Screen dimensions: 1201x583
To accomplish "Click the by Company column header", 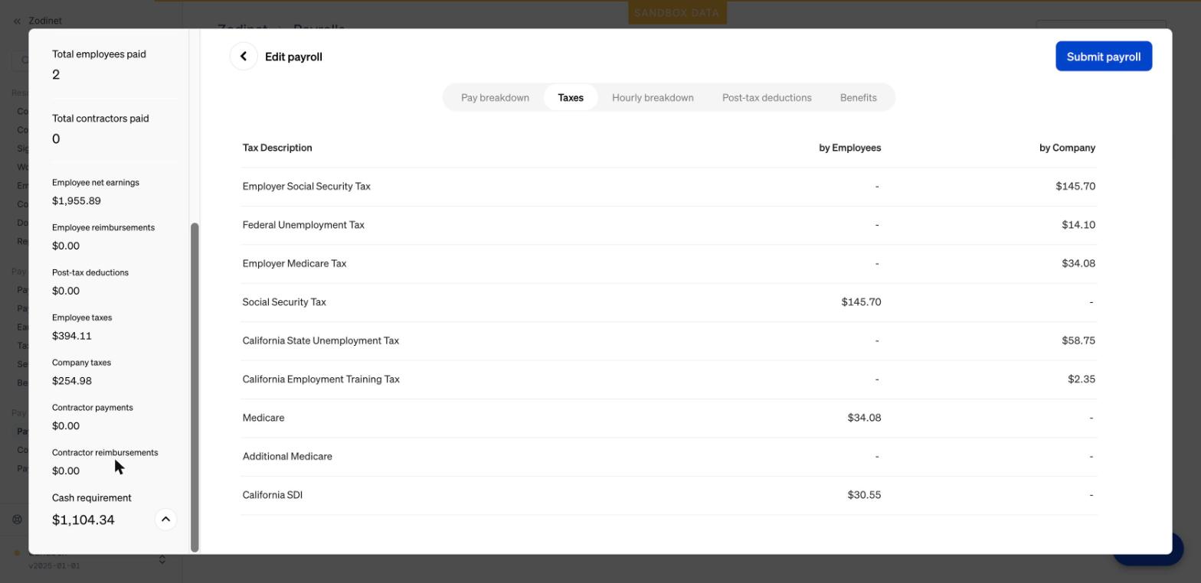I will 1067,148.
